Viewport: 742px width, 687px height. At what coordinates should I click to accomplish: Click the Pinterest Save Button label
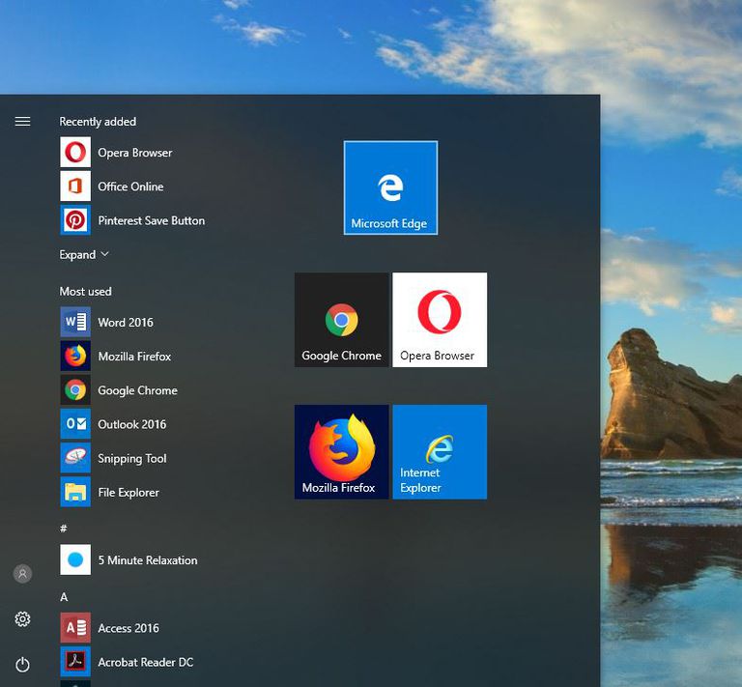click(152, 220)
